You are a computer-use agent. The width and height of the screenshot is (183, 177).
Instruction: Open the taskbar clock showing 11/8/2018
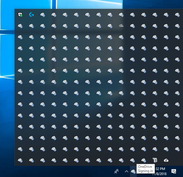[159, 171]
